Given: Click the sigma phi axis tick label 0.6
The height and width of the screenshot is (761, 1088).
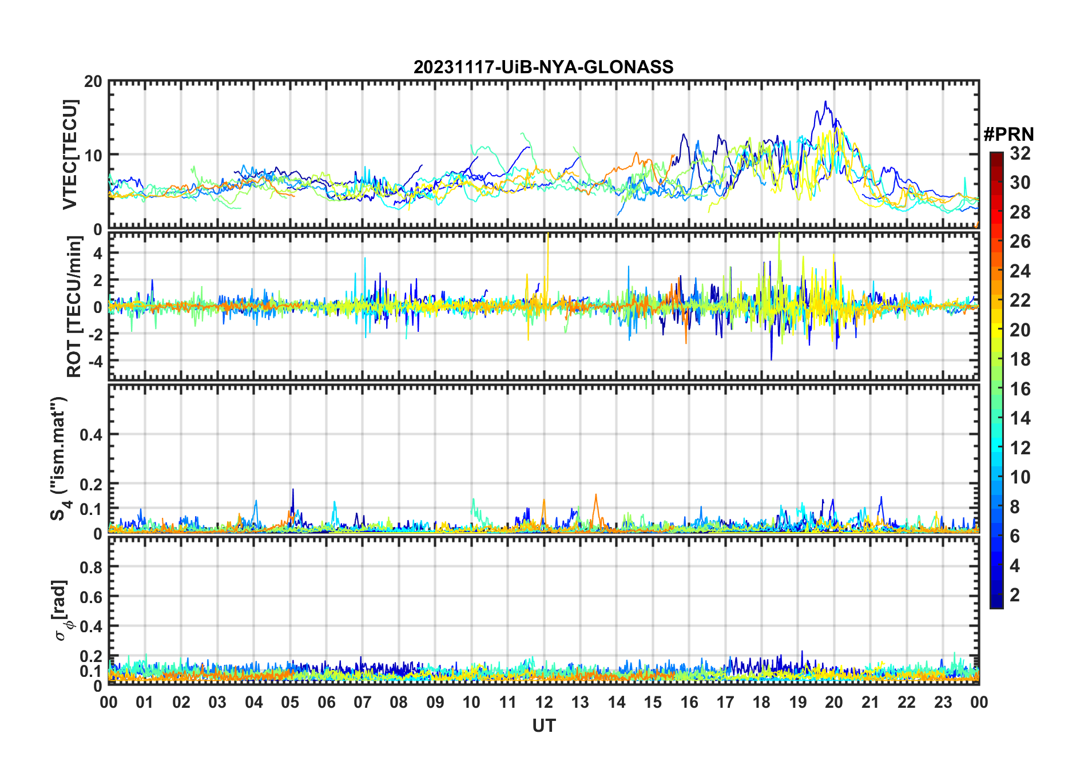Looking at the screenshot, I should tap(91, 597).
